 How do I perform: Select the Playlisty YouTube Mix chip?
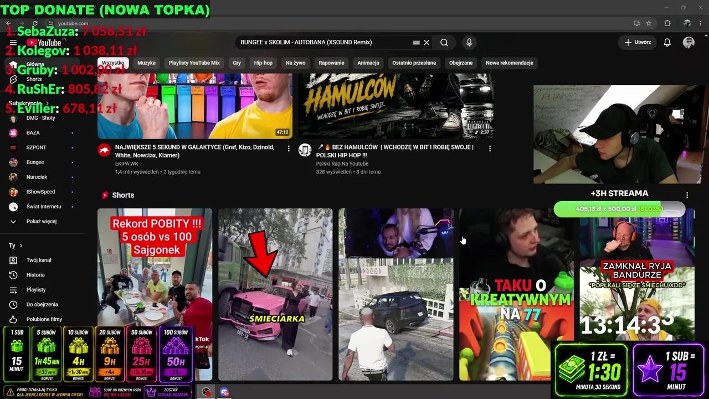point(194,63)
